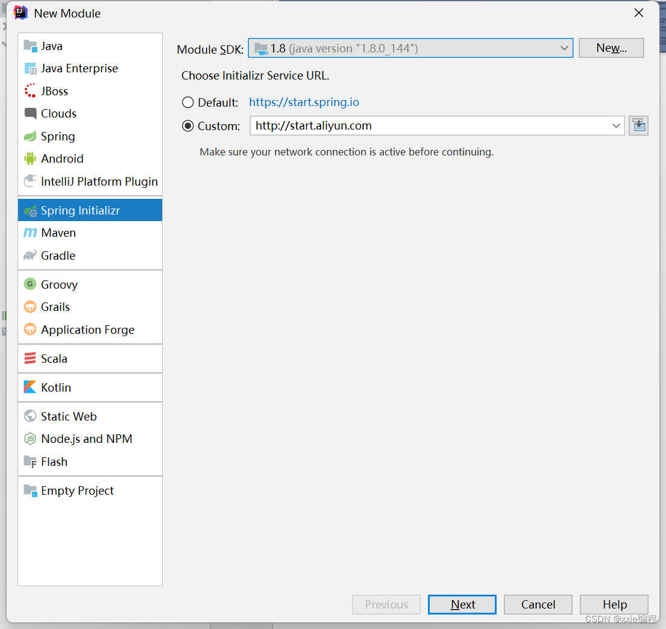
Task: Click the Empty Project folder icon
Action: tap(30, 490)
